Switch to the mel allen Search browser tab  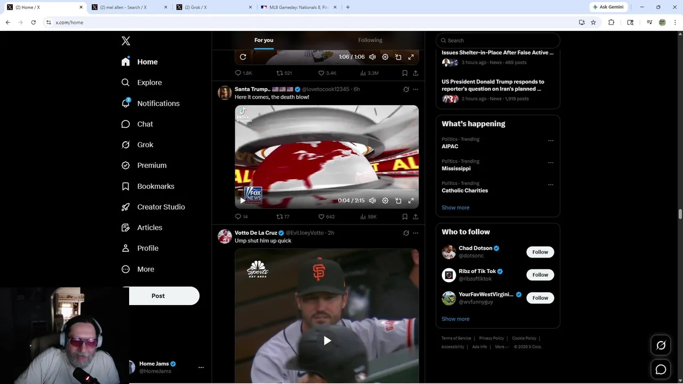tap(130, 7)
